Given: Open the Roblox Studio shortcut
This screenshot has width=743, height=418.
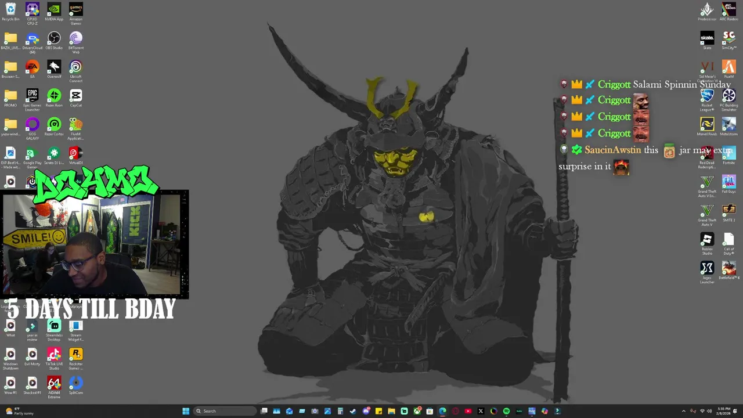Looking at the screenshot, I should click(707, 244).
